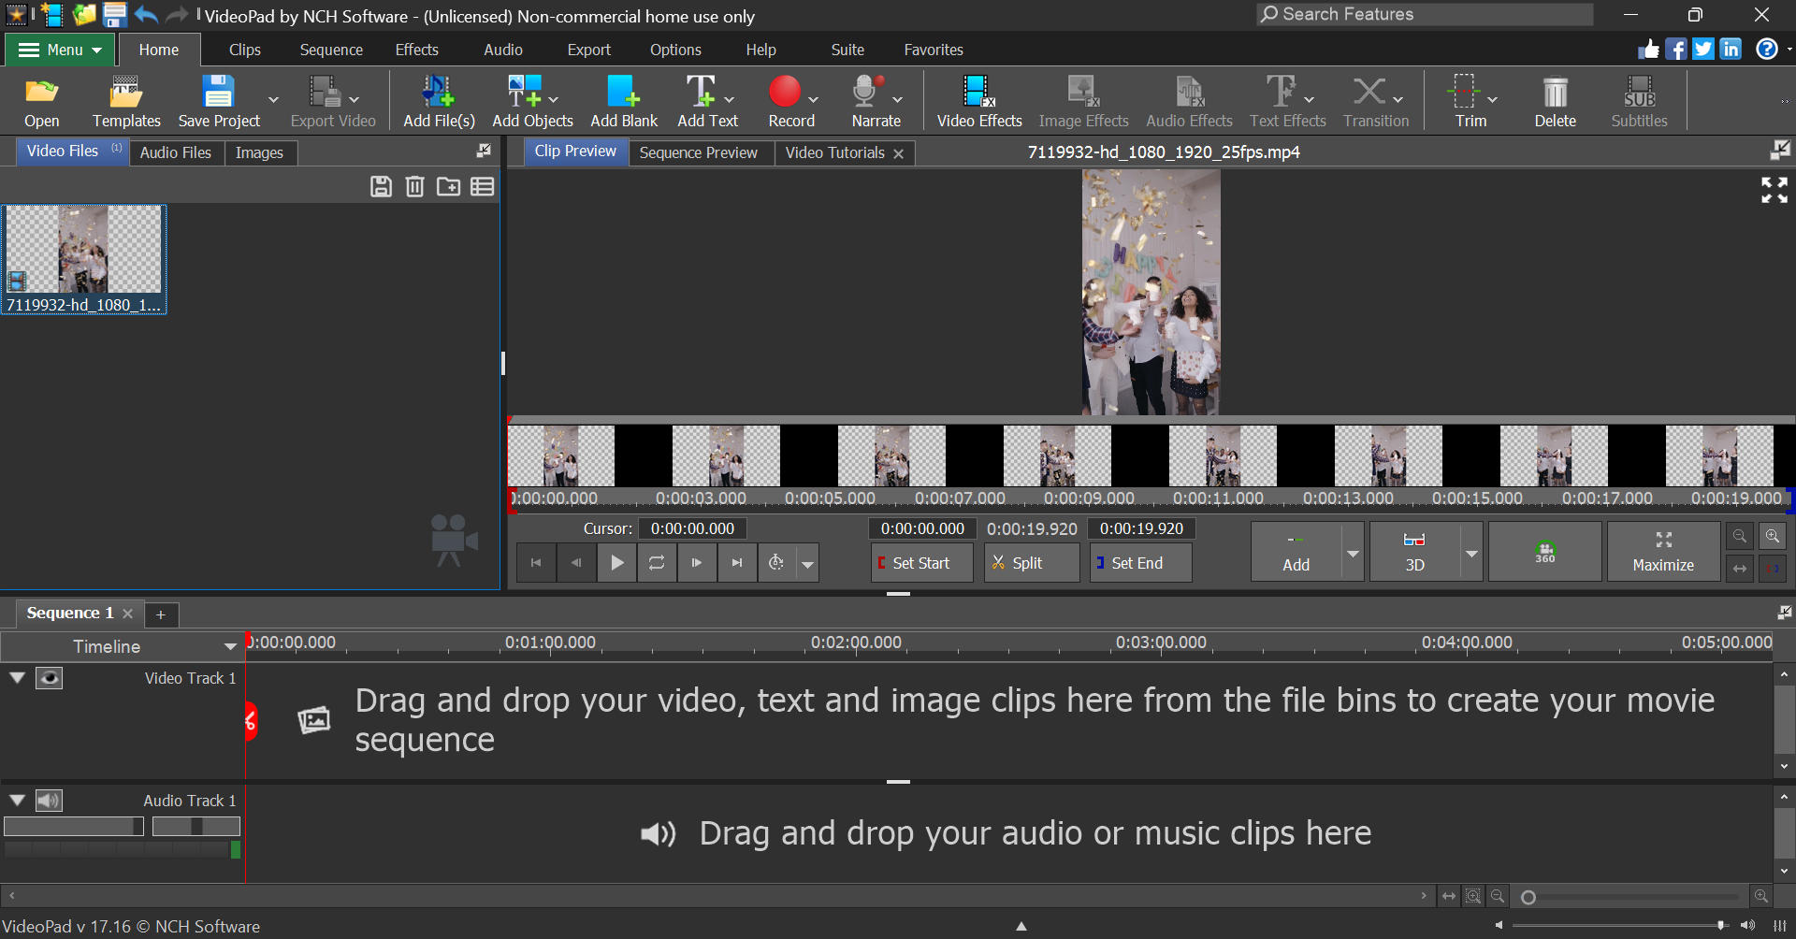
Task: Switch to the Sequence Preview tab
Action: pos(700,152)
